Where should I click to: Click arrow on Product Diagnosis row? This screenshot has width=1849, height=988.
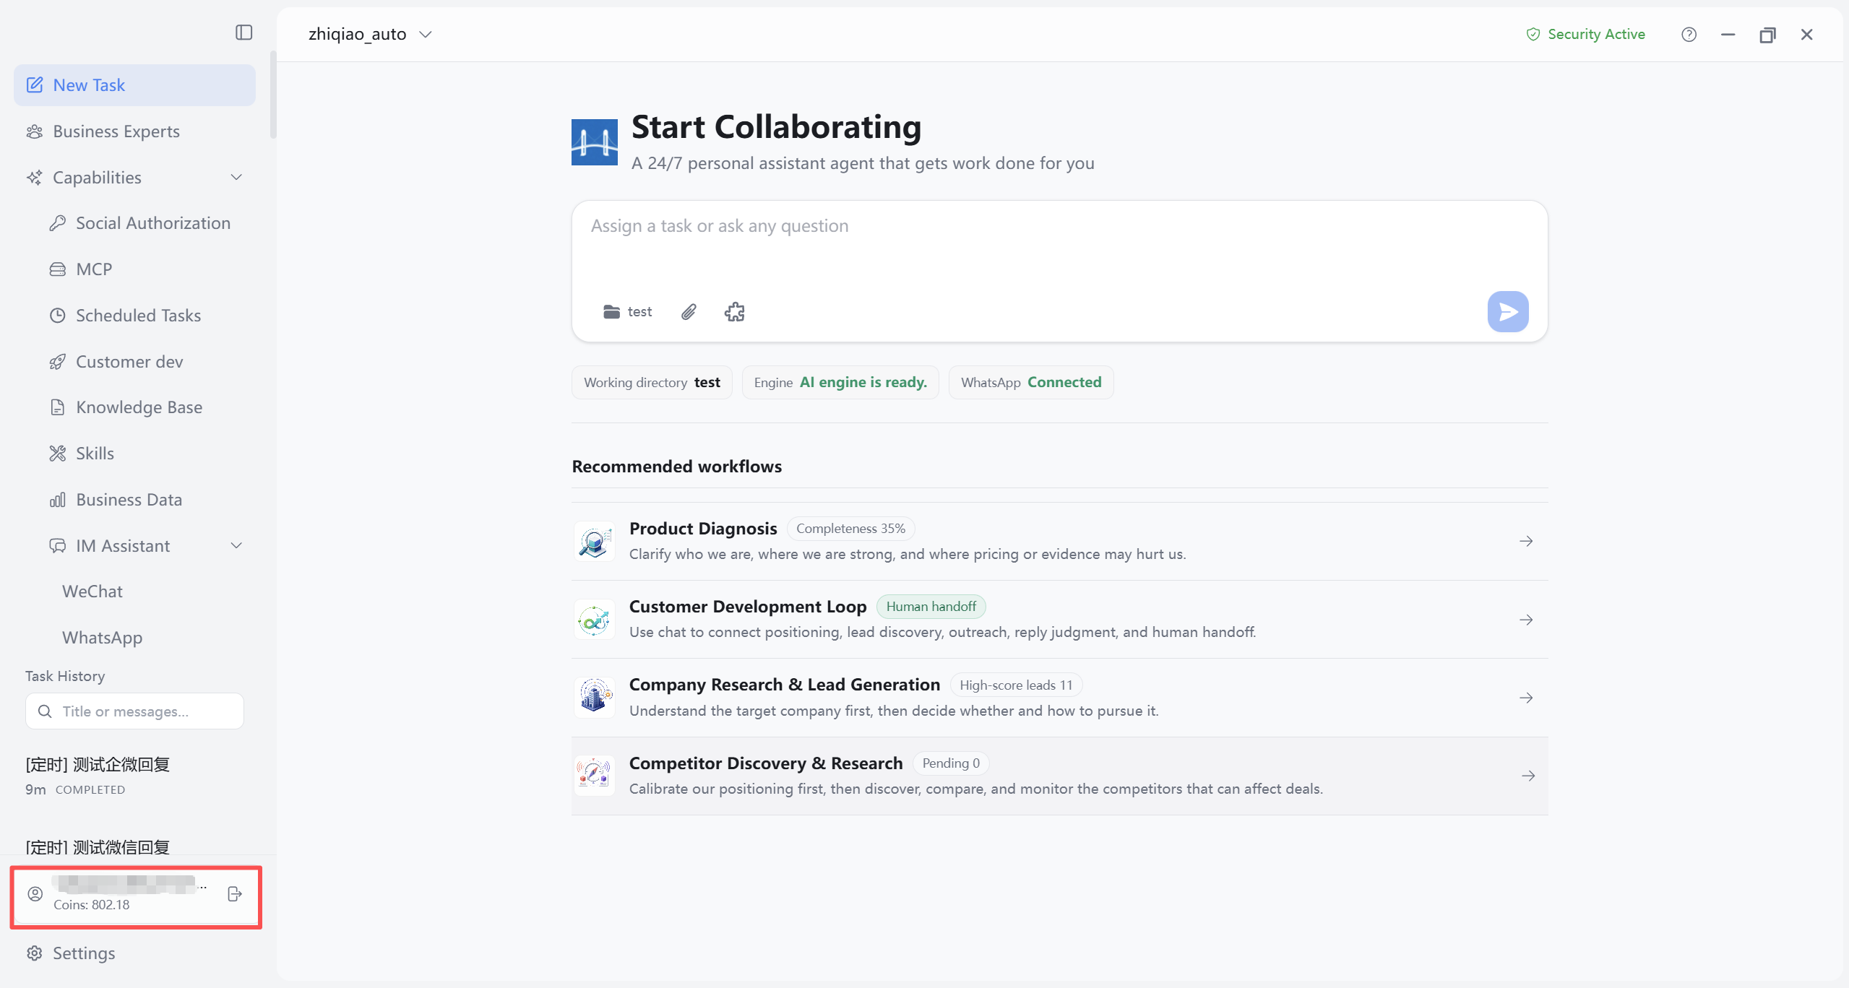pos(1526,541)
